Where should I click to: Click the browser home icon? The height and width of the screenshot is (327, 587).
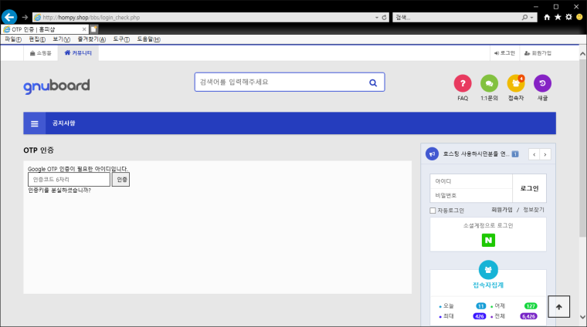548,17
